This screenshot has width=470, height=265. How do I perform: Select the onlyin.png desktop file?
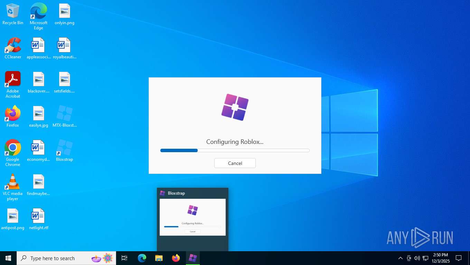click(x=65, y=14)
